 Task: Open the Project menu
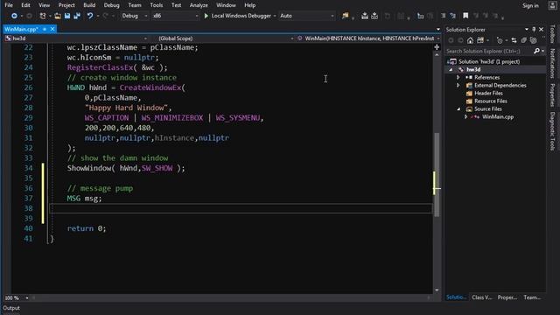point(66,5)
